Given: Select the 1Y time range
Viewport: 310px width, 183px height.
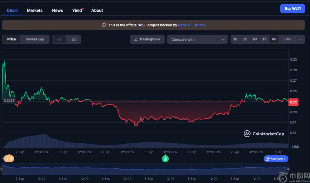Looking at the screenshot, I should click(264, 39).
